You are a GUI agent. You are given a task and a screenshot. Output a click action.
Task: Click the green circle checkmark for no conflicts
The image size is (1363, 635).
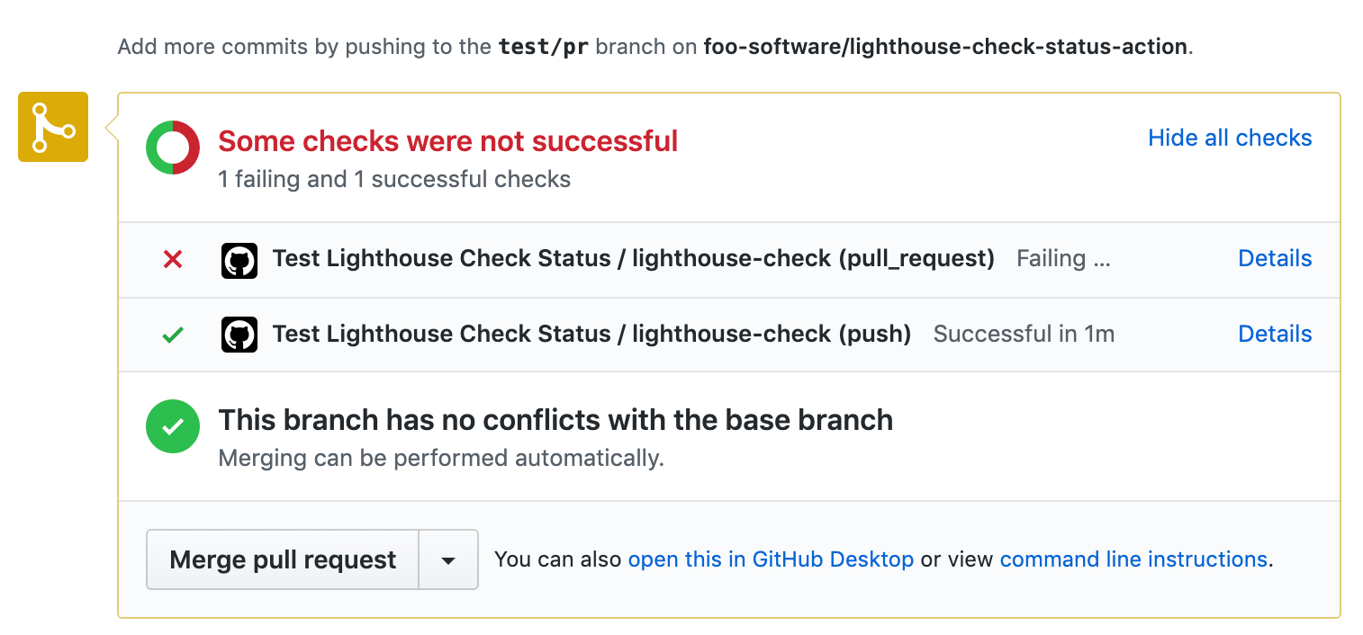[x=172, y=426]
